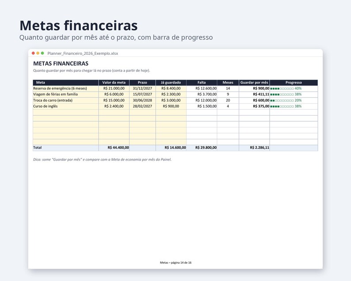351x281 pixels.
Task: Select the R$ 21.000,00 goal value cell
Action: coord(114,89)
